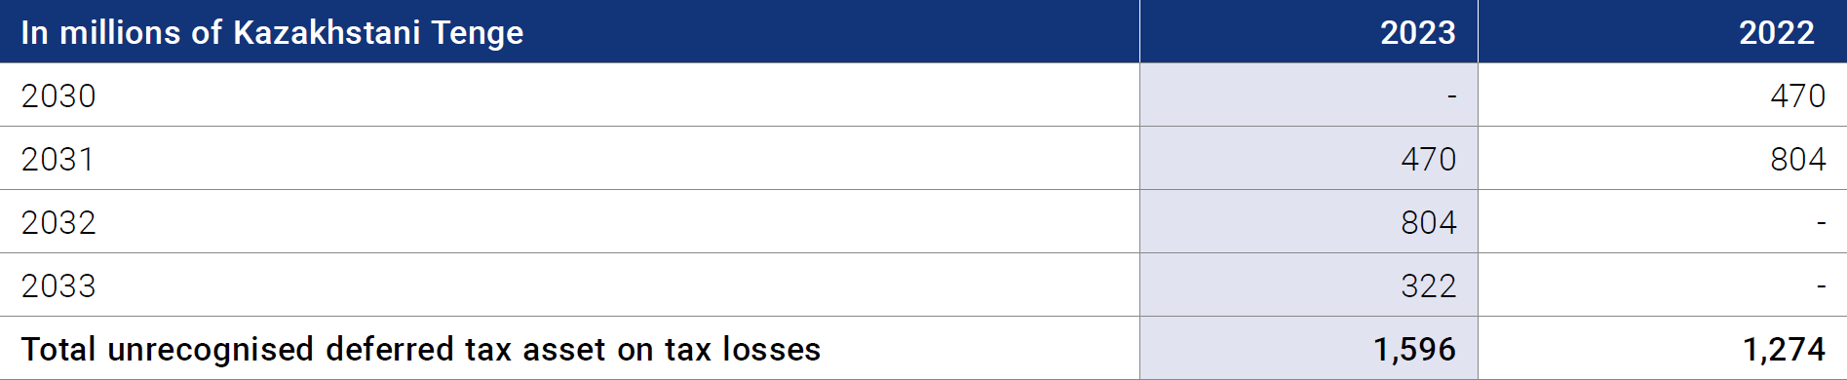1847x380 pixels.
Task: Select the 470 value in the 2031 row
Action: coord(1428,159)
